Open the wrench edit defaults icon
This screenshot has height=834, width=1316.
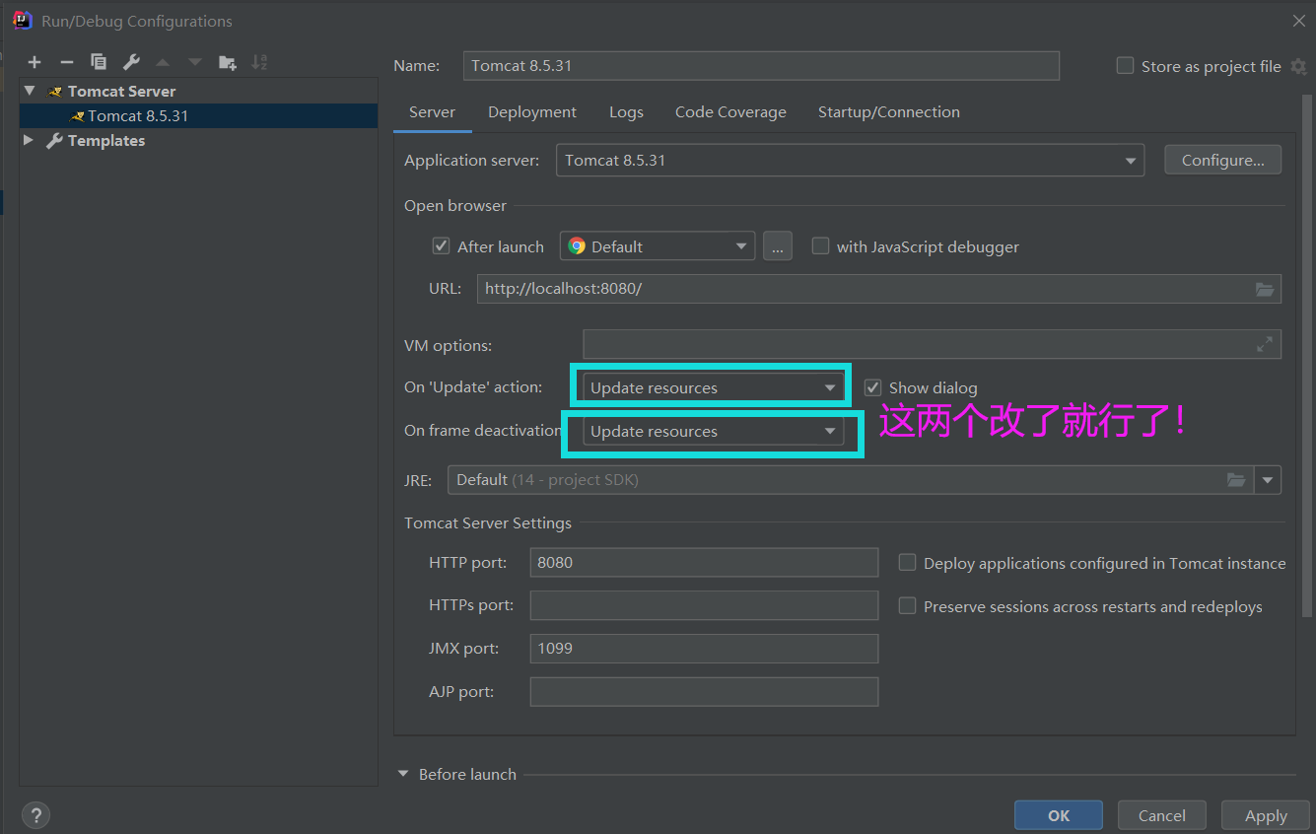point(131,62)
